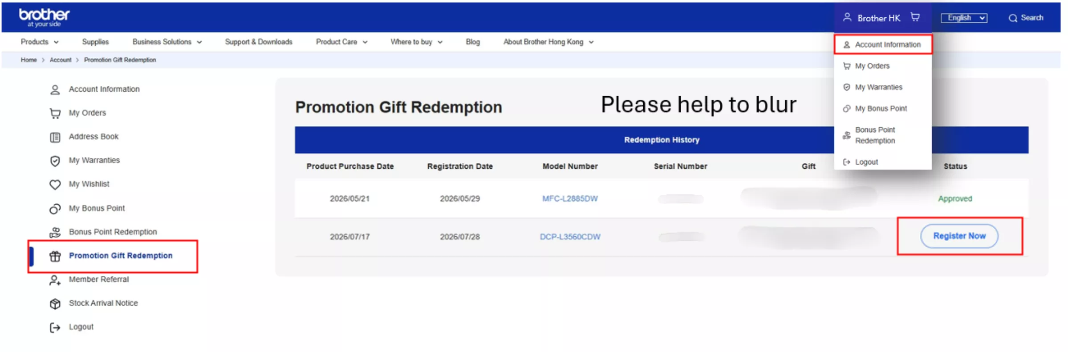This screenshot has width=1068, height=352.
Task: Expand the Product Care menu
Action: (341, 42)
